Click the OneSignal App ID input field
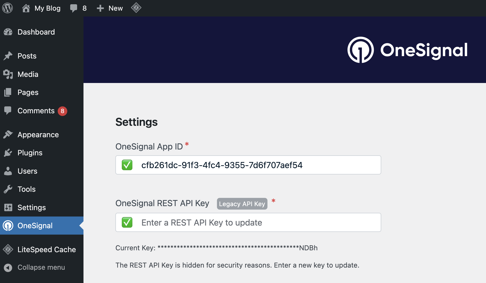Image resolution: width=486 pixels, height=283 pixels. tap(248, 165)
